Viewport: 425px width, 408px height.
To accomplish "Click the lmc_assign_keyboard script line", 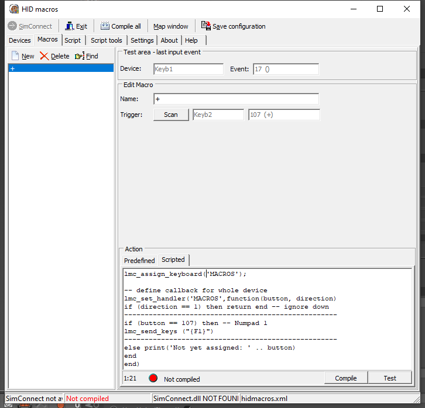I will [x=185, y=274].
